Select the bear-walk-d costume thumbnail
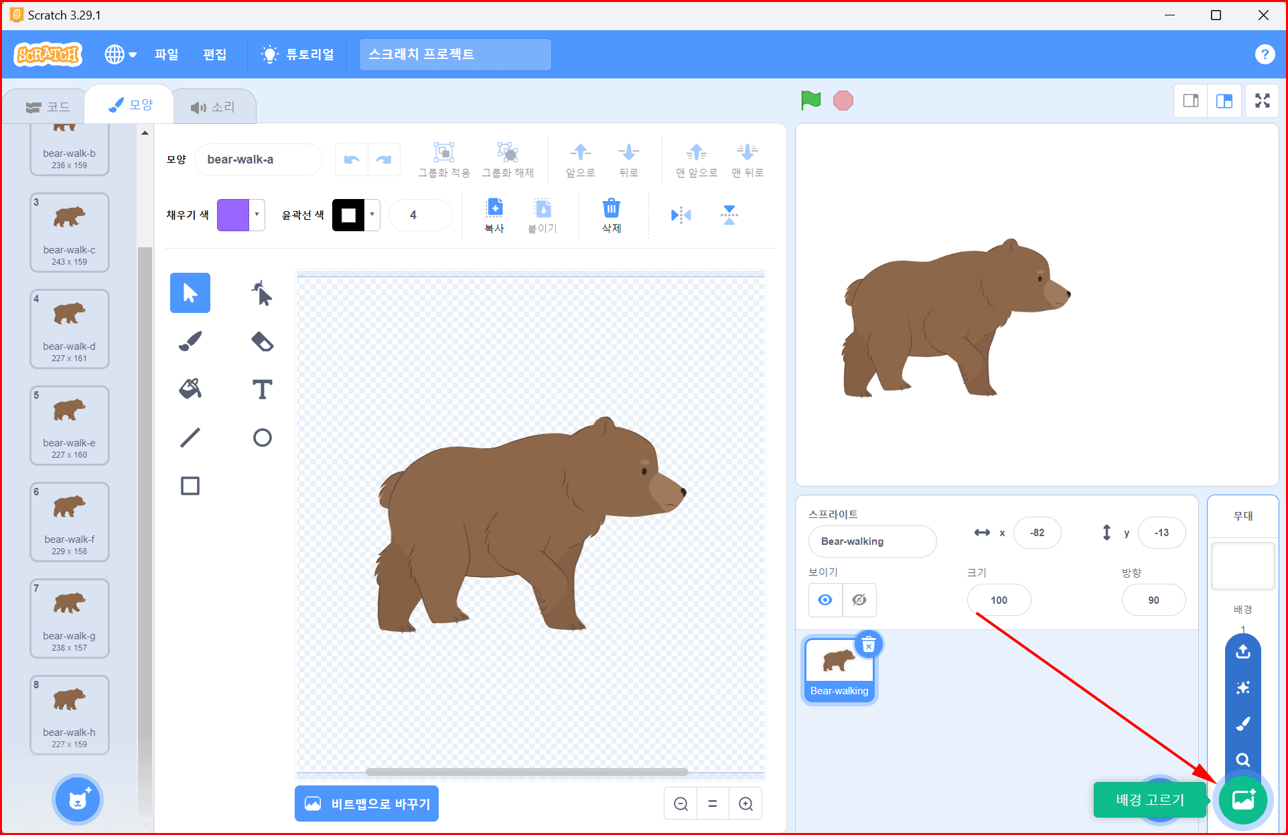This screenshot has height=835, width=1288. click(70, 328)
